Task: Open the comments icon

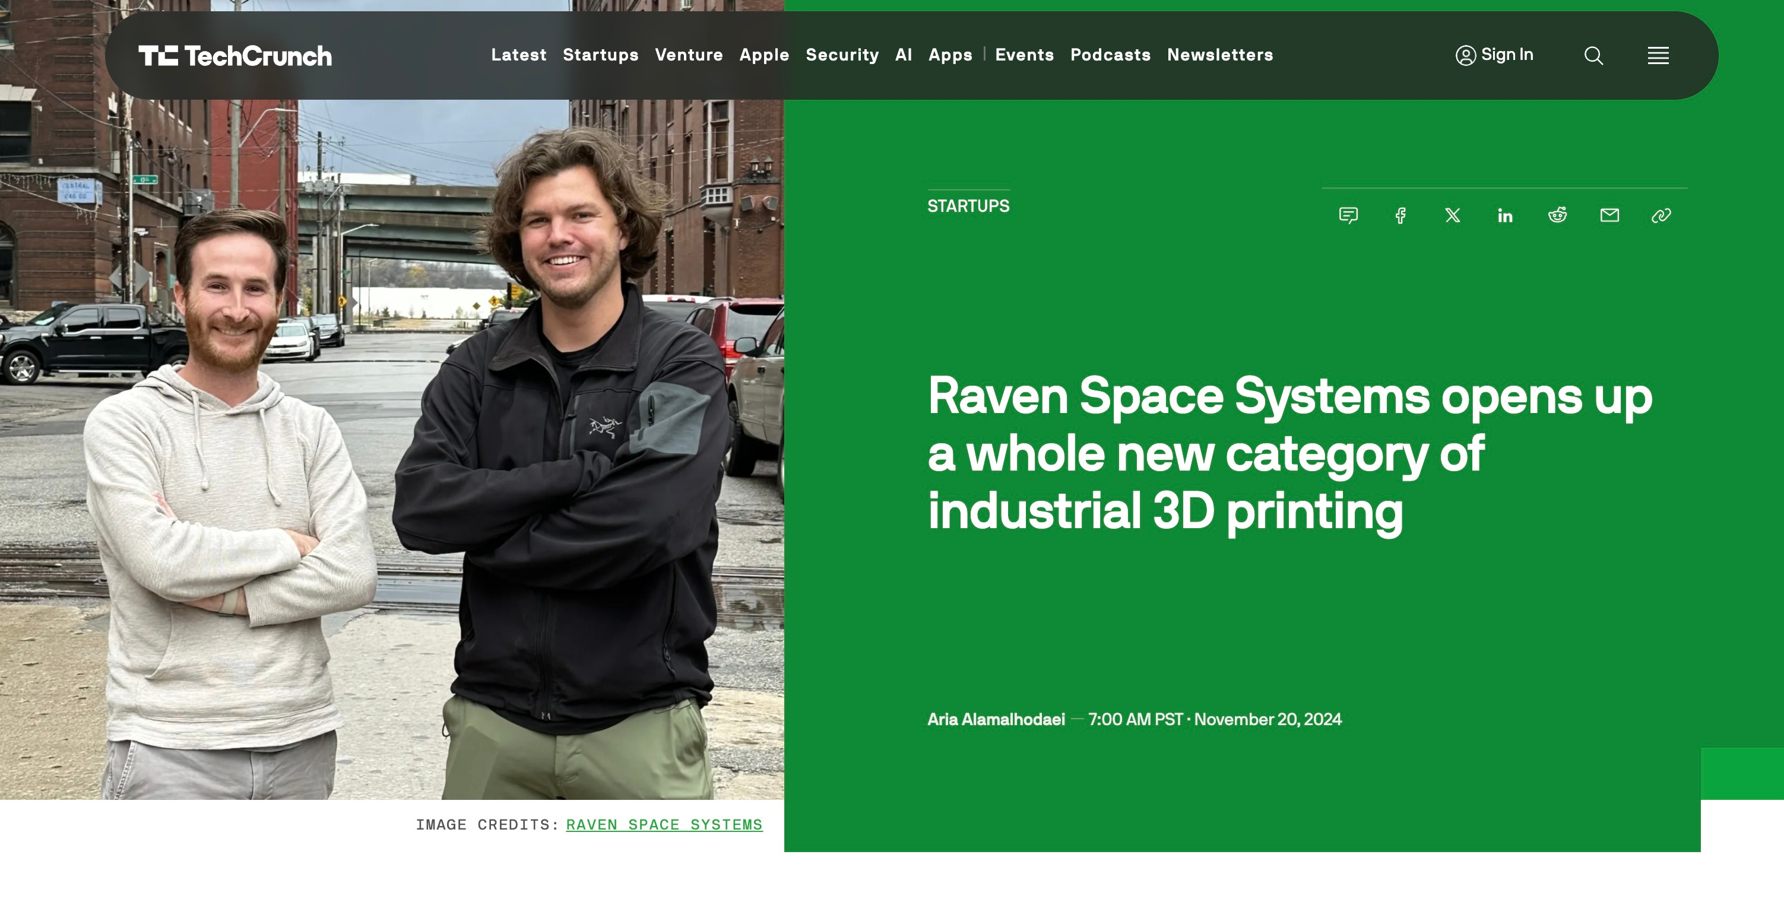Action: (1348, 215)
